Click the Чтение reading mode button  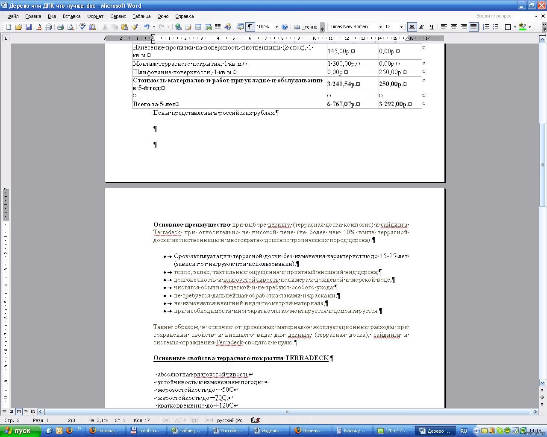[x=306, y=27]
